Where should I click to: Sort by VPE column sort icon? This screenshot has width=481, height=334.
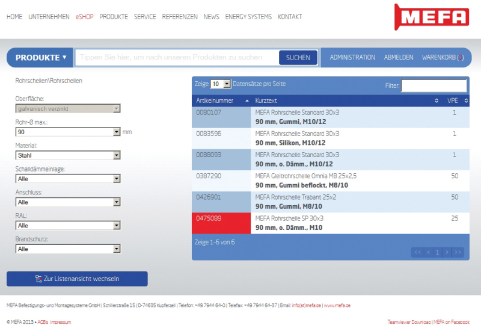[x=466, y=101]
